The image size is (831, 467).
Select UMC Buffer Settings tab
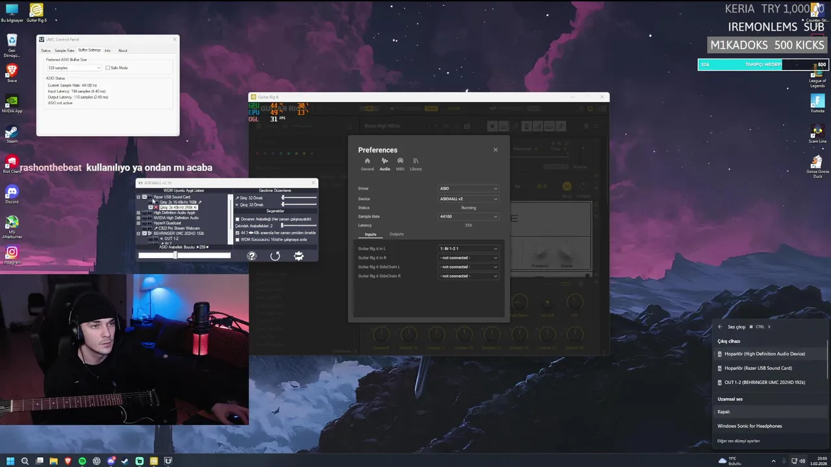(90, 50)
